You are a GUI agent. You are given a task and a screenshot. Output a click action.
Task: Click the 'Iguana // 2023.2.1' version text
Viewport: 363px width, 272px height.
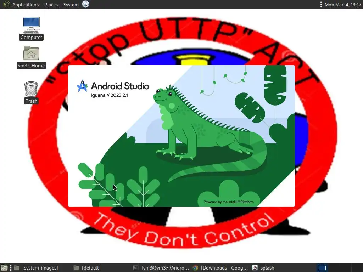point(109,95)
